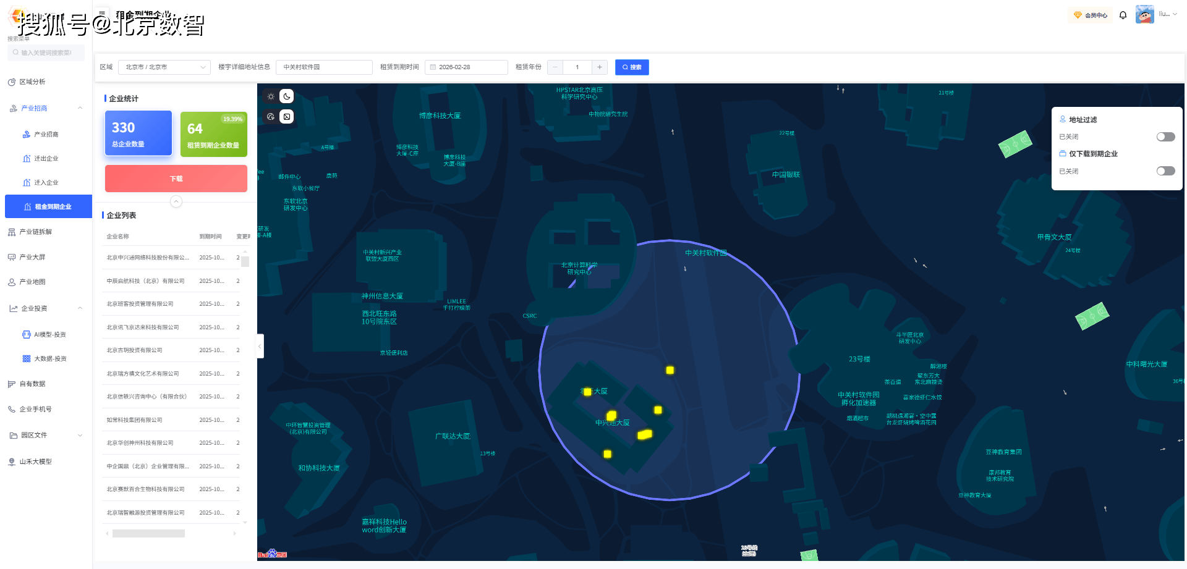
Task: Select the flat map style toggle icon
Action: tap(287, 117)
